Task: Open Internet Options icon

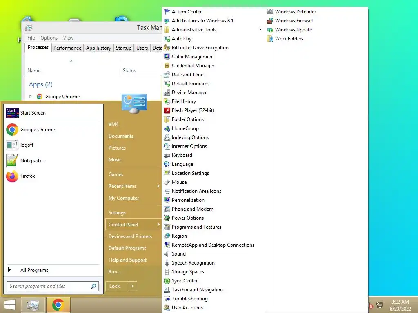Action: [x=167, y=146]
